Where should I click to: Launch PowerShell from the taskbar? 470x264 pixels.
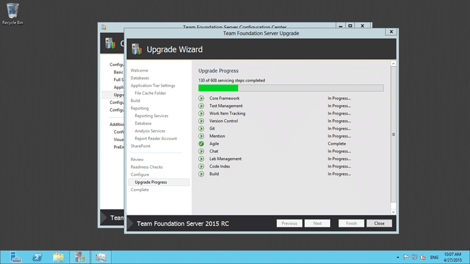[x=37, y=257]
